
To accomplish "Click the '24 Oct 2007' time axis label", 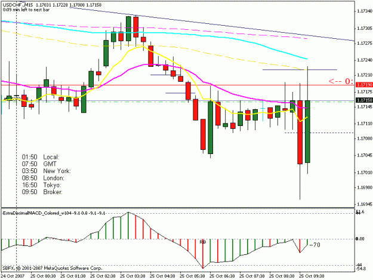I will [x=13, y=276].
